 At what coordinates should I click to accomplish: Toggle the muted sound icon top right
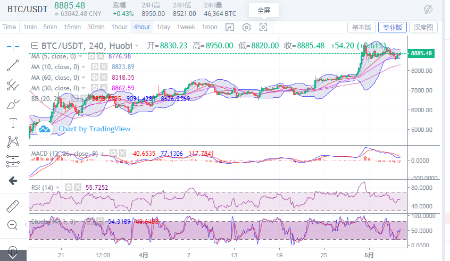428,10
